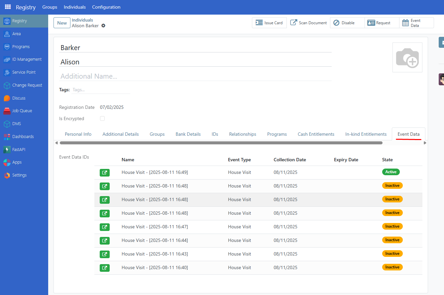Select Area in the sidebar
The image size is (444, 295).
coord(16,34)
